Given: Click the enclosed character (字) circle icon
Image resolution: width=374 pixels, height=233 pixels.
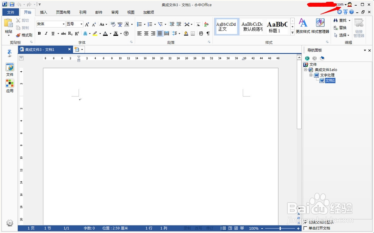Looking at the screenshot, I should [126, 34].
